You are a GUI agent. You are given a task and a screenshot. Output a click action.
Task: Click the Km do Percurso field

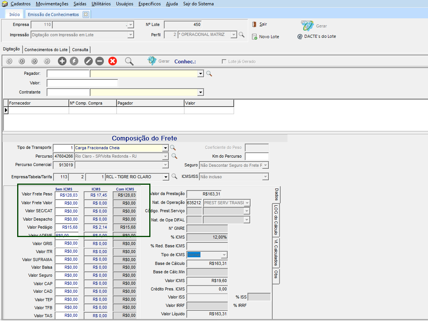tap(257, 156)
